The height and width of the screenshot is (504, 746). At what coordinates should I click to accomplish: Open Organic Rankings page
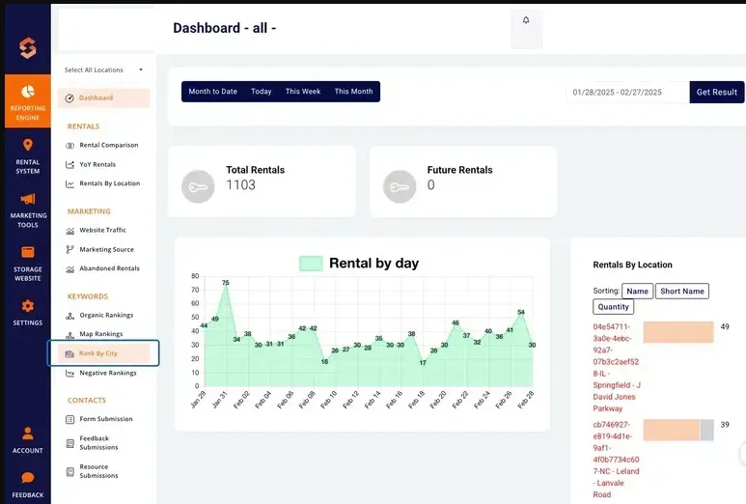(106, 315)
